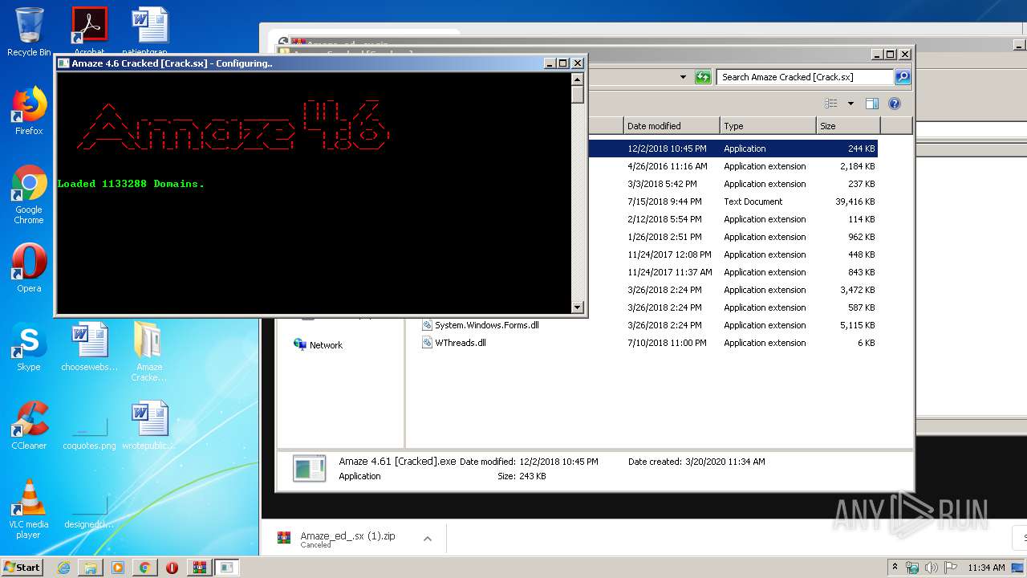Screen dimensions: 1027x578
Task: Toggle the Explorer preview pane icon
Action: (872, 104)
